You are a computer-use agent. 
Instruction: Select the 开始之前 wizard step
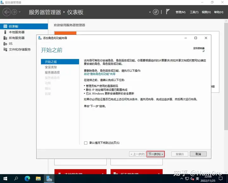coord(60,62)
